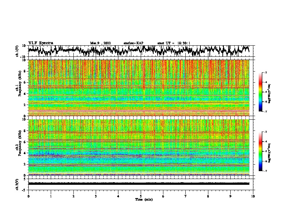Viewport: 285px width, 220px height.
Task: Click the "6" kHz tick on ch.2 frequency axis
Action: (25, 142)
